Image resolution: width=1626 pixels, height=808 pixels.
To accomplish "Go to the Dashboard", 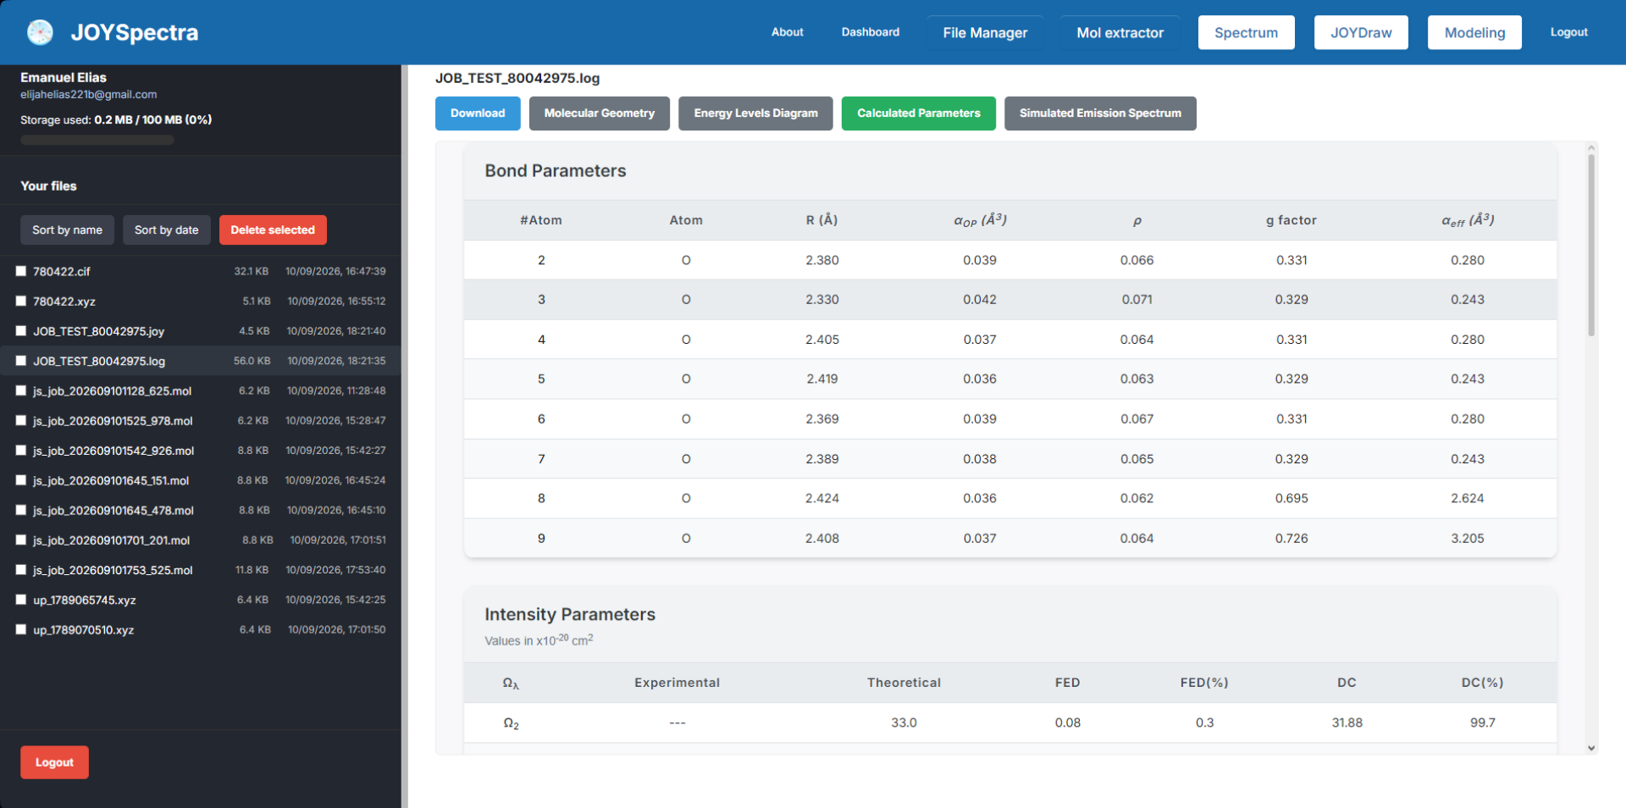I will [870, 32].
